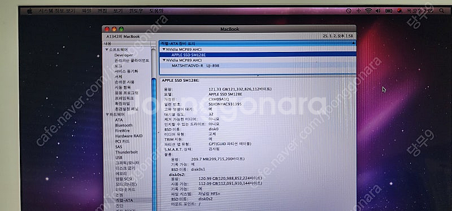Select PCI 카드 in the sidebar

[123, 142]
